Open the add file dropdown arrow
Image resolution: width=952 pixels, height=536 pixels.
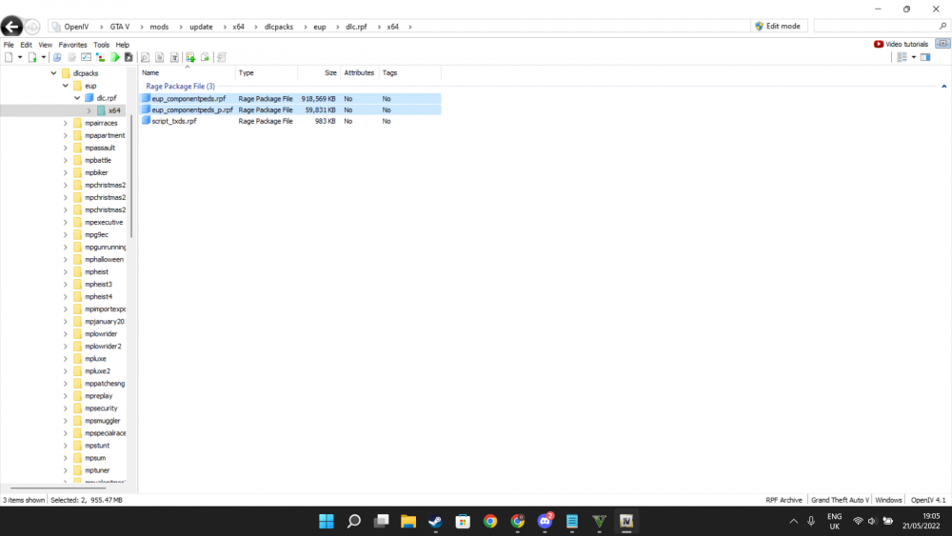(x=44, y=57)
